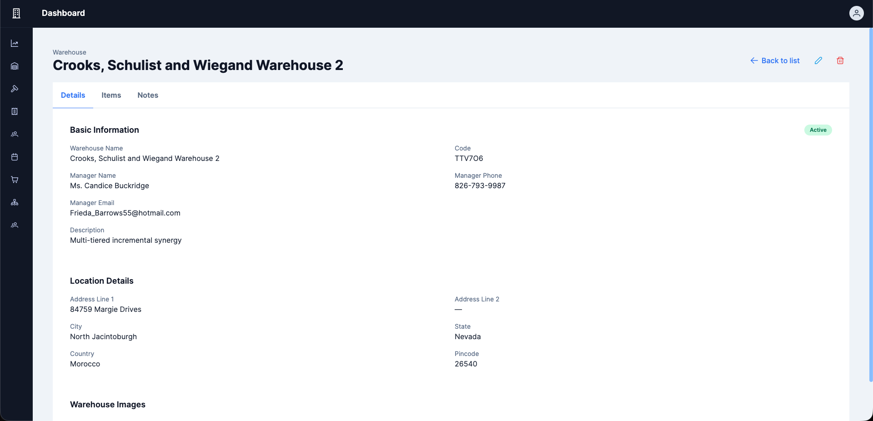Click the organization hierarchy icon in sidebar
The width and height of the screenshot is (873, 421).
pyautogui.click(x=15, y=202)
